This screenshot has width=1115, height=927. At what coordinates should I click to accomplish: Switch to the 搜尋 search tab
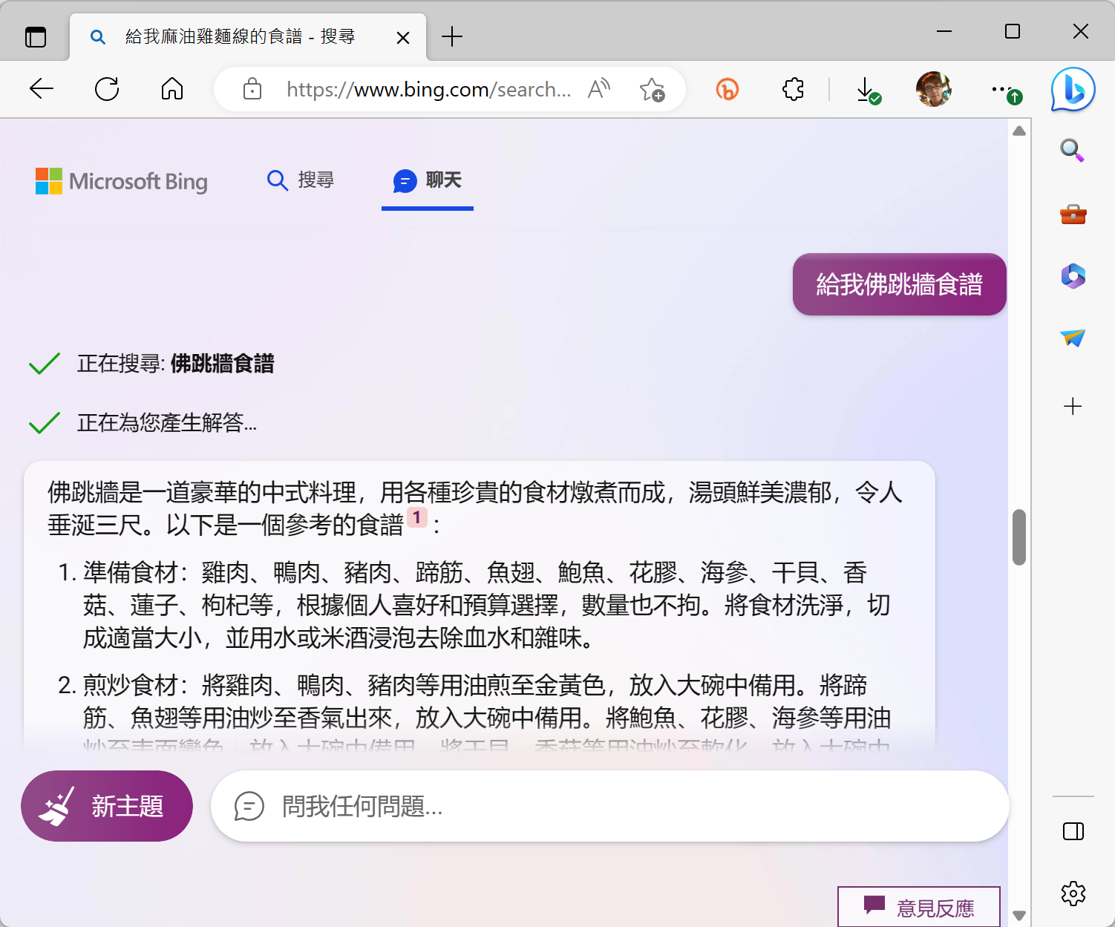click(x=301, y=180)
